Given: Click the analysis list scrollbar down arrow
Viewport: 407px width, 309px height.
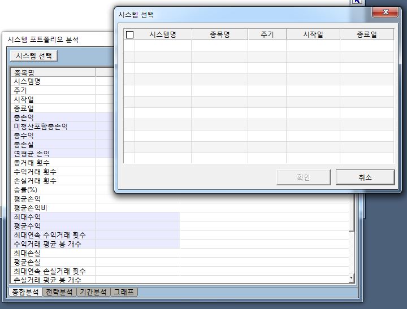Looking at the screenshot, I should click(351, 278).
